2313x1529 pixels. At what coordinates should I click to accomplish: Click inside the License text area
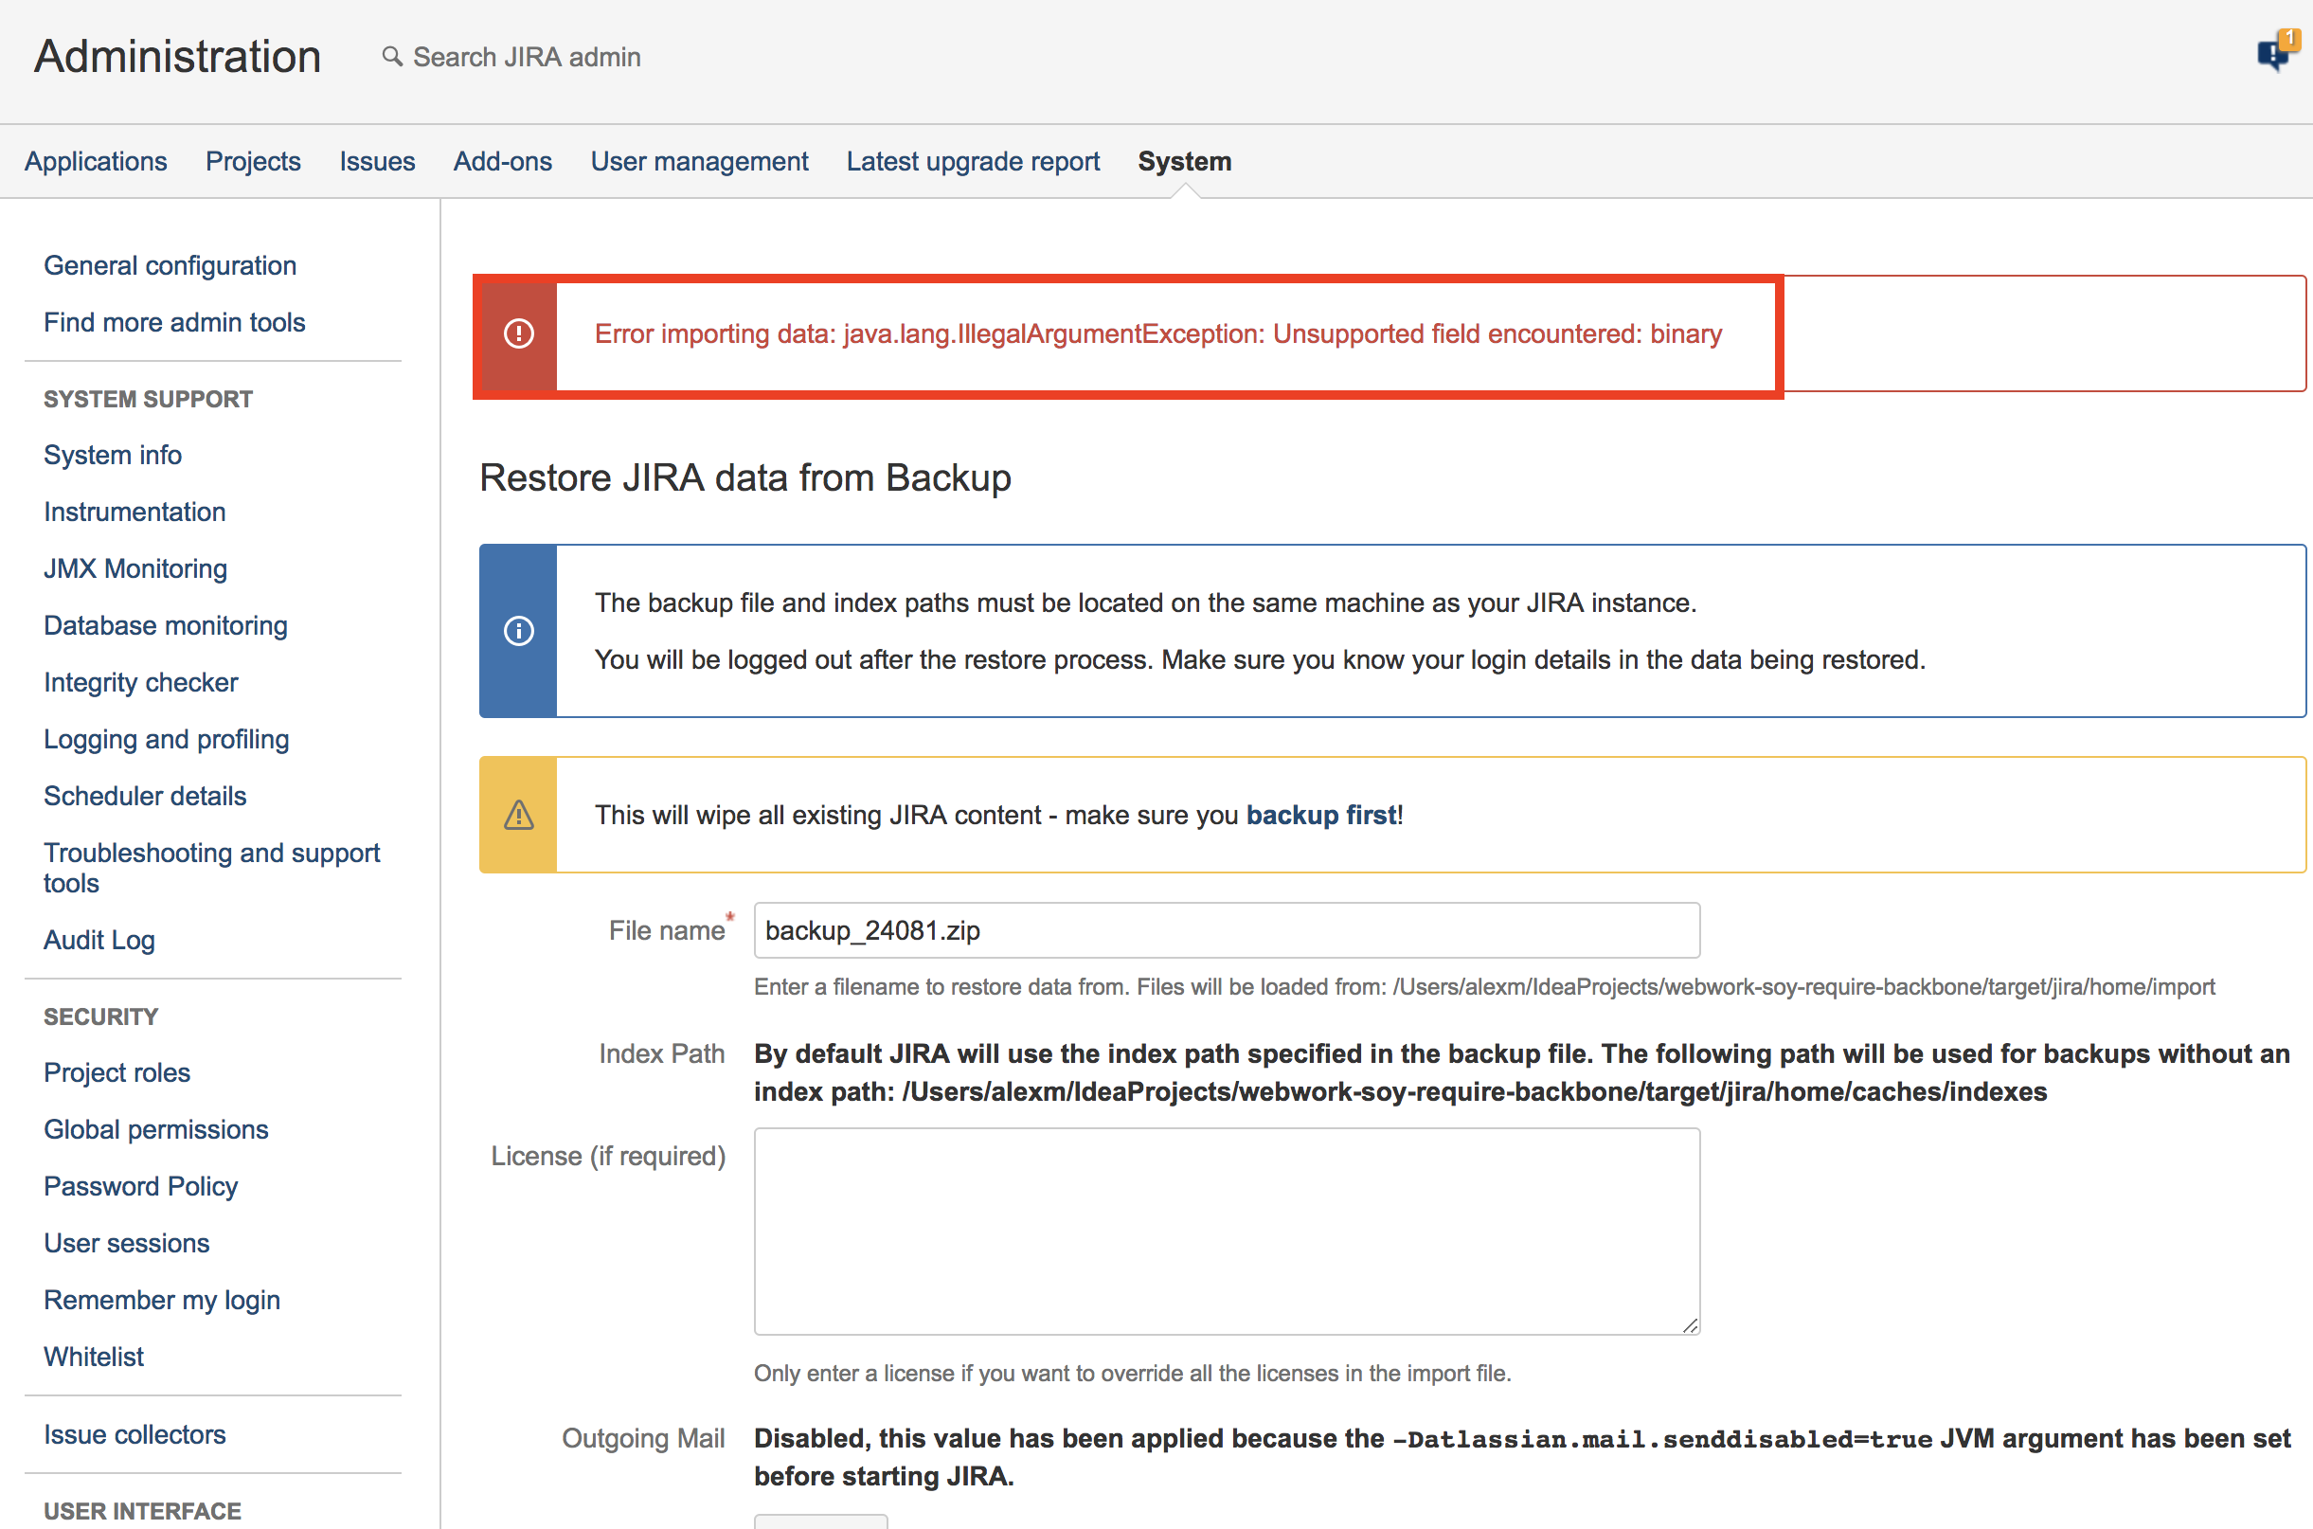pyautogui.click(x=1227, y=1231)
